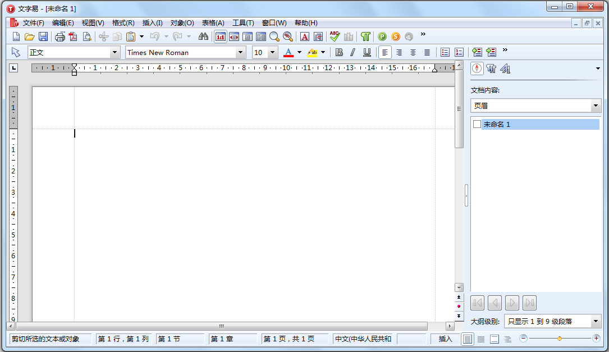Open the font color dropdown arrow
The width and height of the screenshot is (609, 352).
click(299, 52)
